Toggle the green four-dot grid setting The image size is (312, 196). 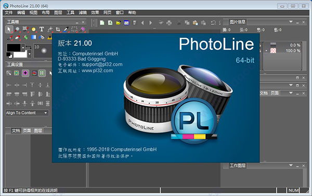point(42,73)
